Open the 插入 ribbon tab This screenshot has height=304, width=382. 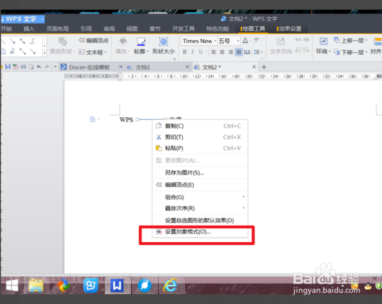pos(29,29)
